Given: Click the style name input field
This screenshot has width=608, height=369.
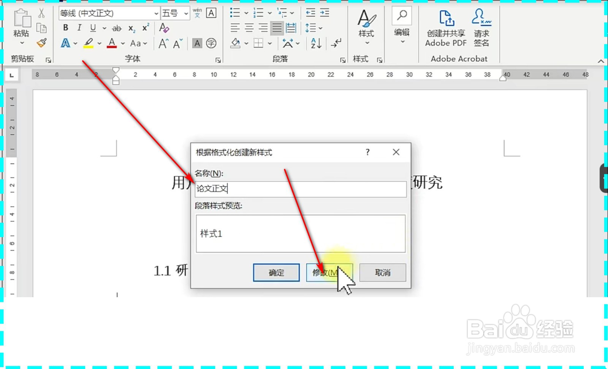Looking at the screenshot, I should (301, 189).
